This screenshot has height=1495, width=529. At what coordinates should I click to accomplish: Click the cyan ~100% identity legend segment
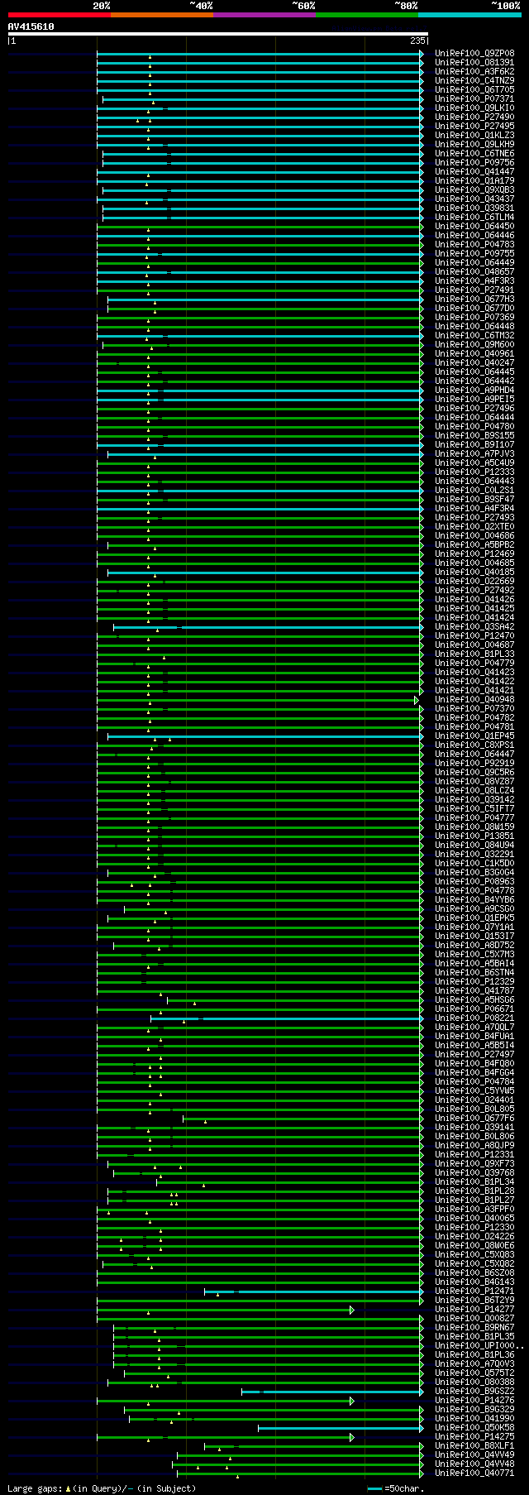[x=469, y=15]
